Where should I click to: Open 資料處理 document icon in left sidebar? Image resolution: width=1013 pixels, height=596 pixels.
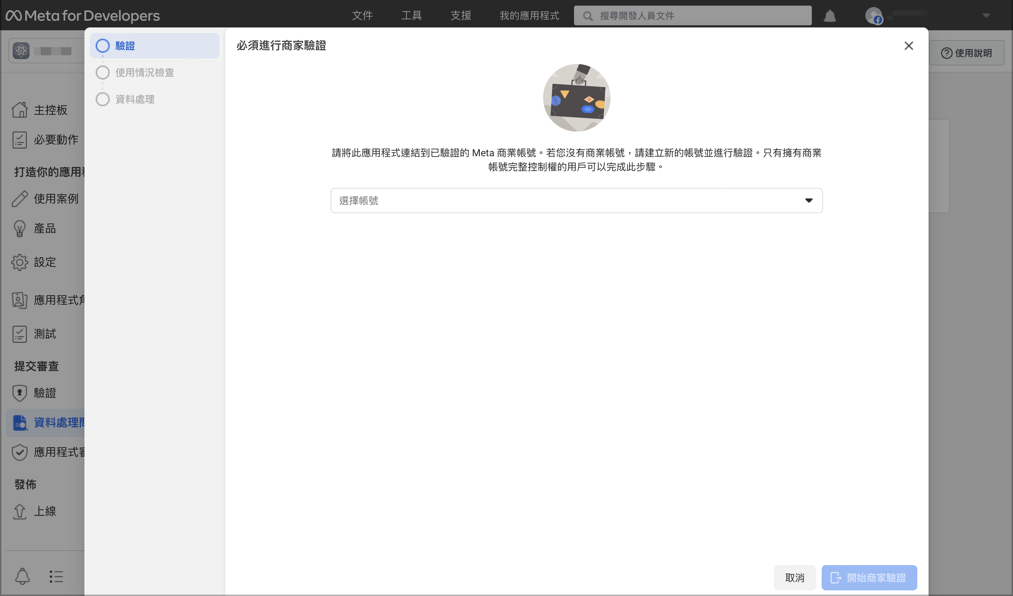tap(19, 423)
